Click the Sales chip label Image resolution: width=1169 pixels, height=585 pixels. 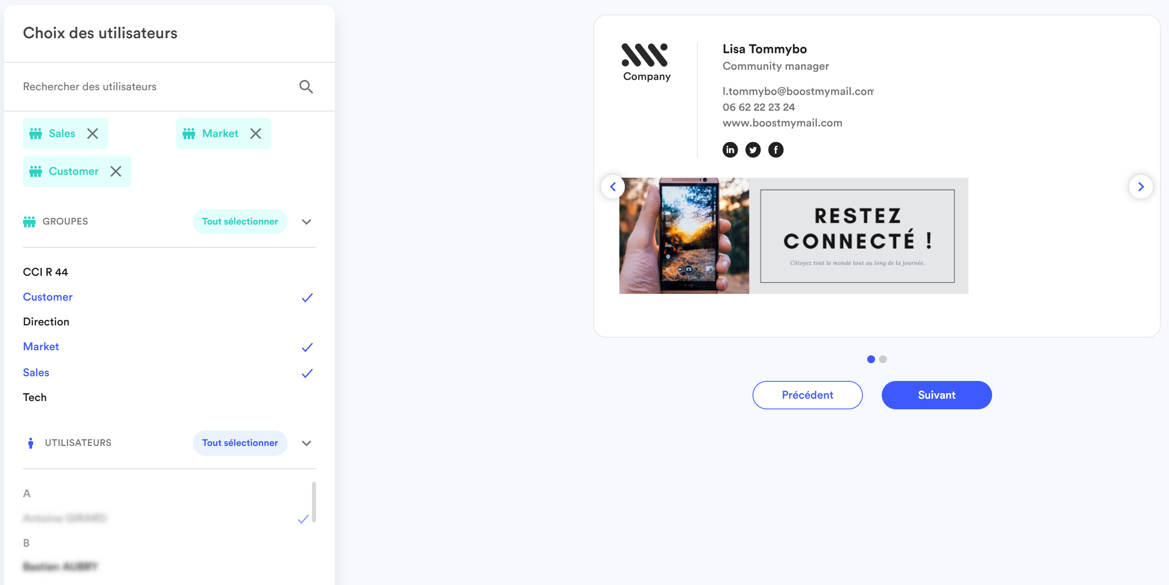62,134
